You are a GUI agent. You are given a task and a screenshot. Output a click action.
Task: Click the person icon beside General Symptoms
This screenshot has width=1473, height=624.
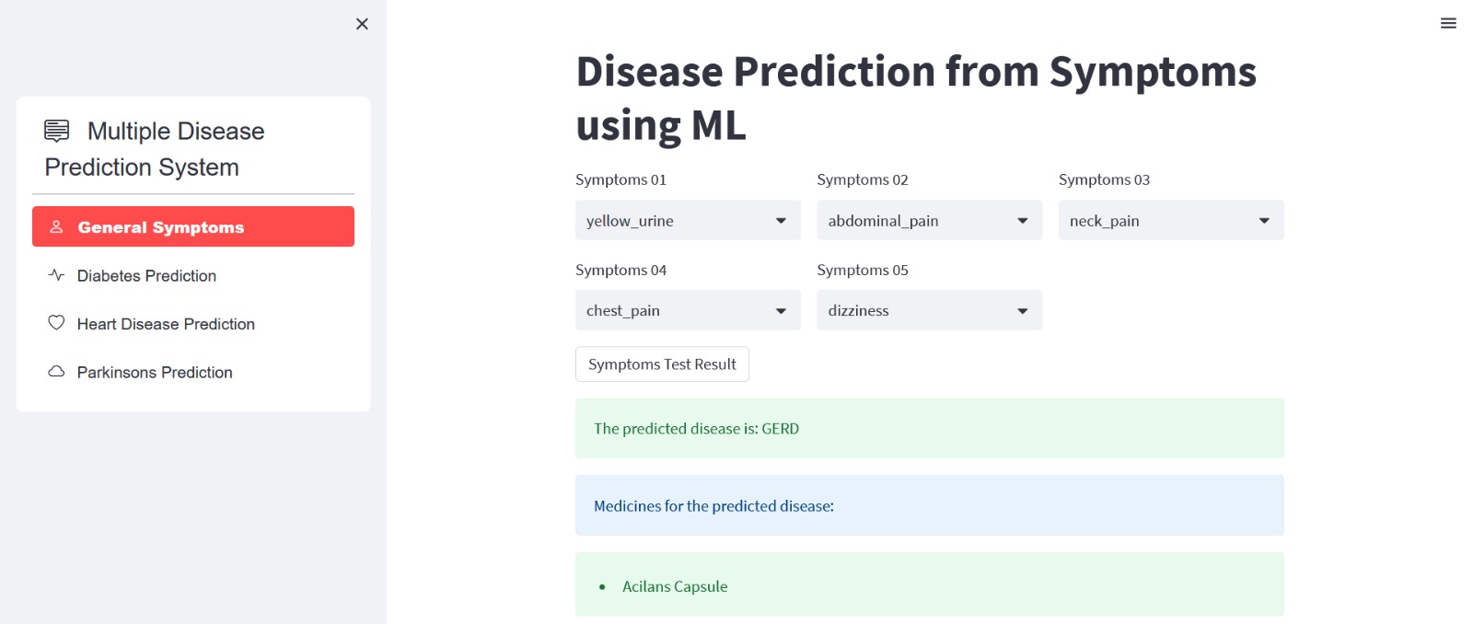tap(56, 226)
